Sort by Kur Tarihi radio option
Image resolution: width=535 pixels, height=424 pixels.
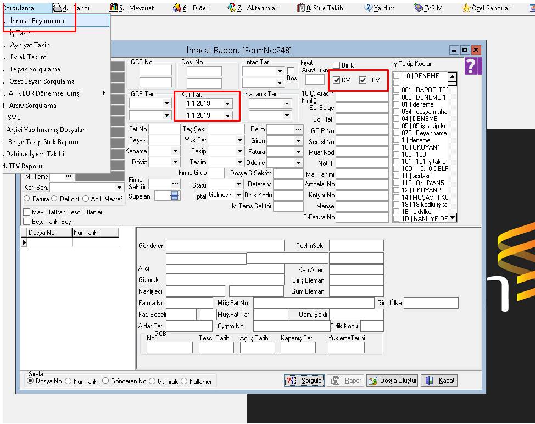[68, 381]
